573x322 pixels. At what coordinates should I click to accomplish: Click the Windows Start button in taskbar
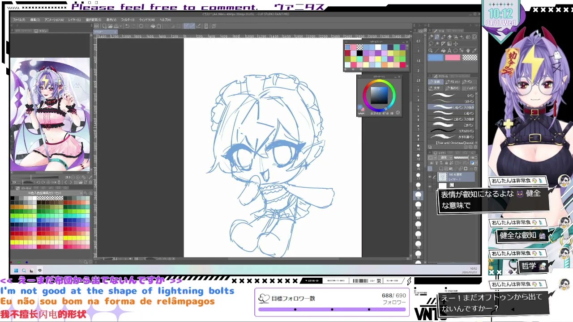click(16, 271)
